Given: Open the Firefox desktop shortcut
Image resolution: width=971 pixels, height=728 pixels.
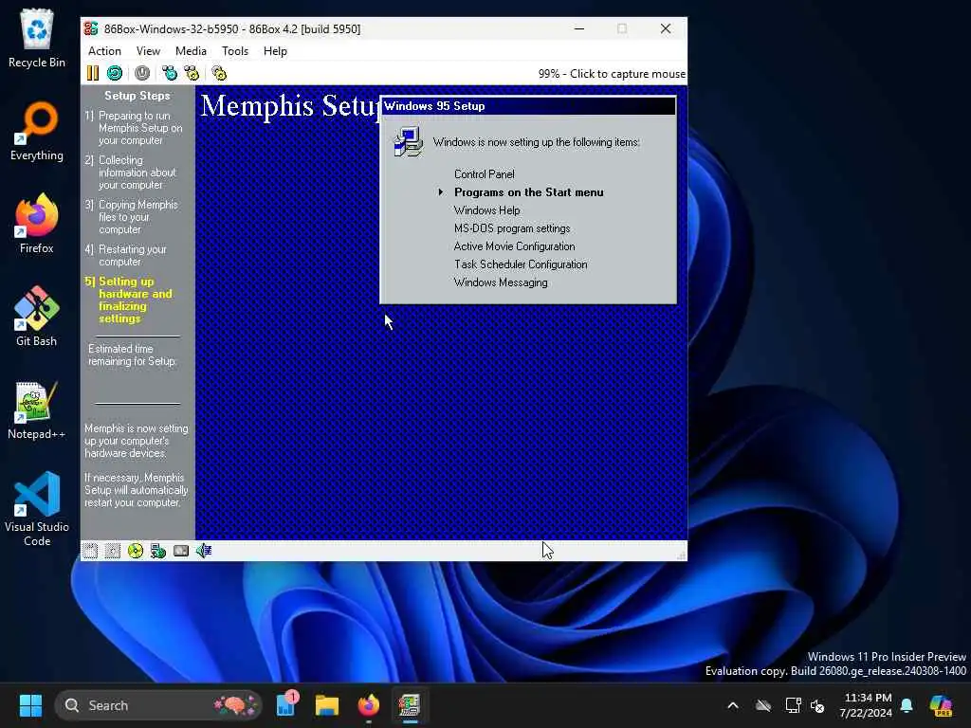Looking at the screenshot, I should coord(37,224).
